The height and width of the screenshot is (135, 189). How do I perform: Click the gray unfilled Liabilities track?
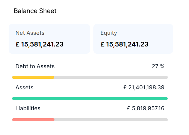pos(111,120)
